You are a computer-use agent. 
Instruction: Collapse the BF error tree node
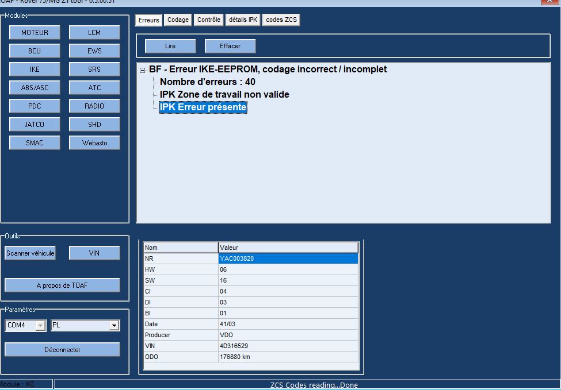point(142,70)
